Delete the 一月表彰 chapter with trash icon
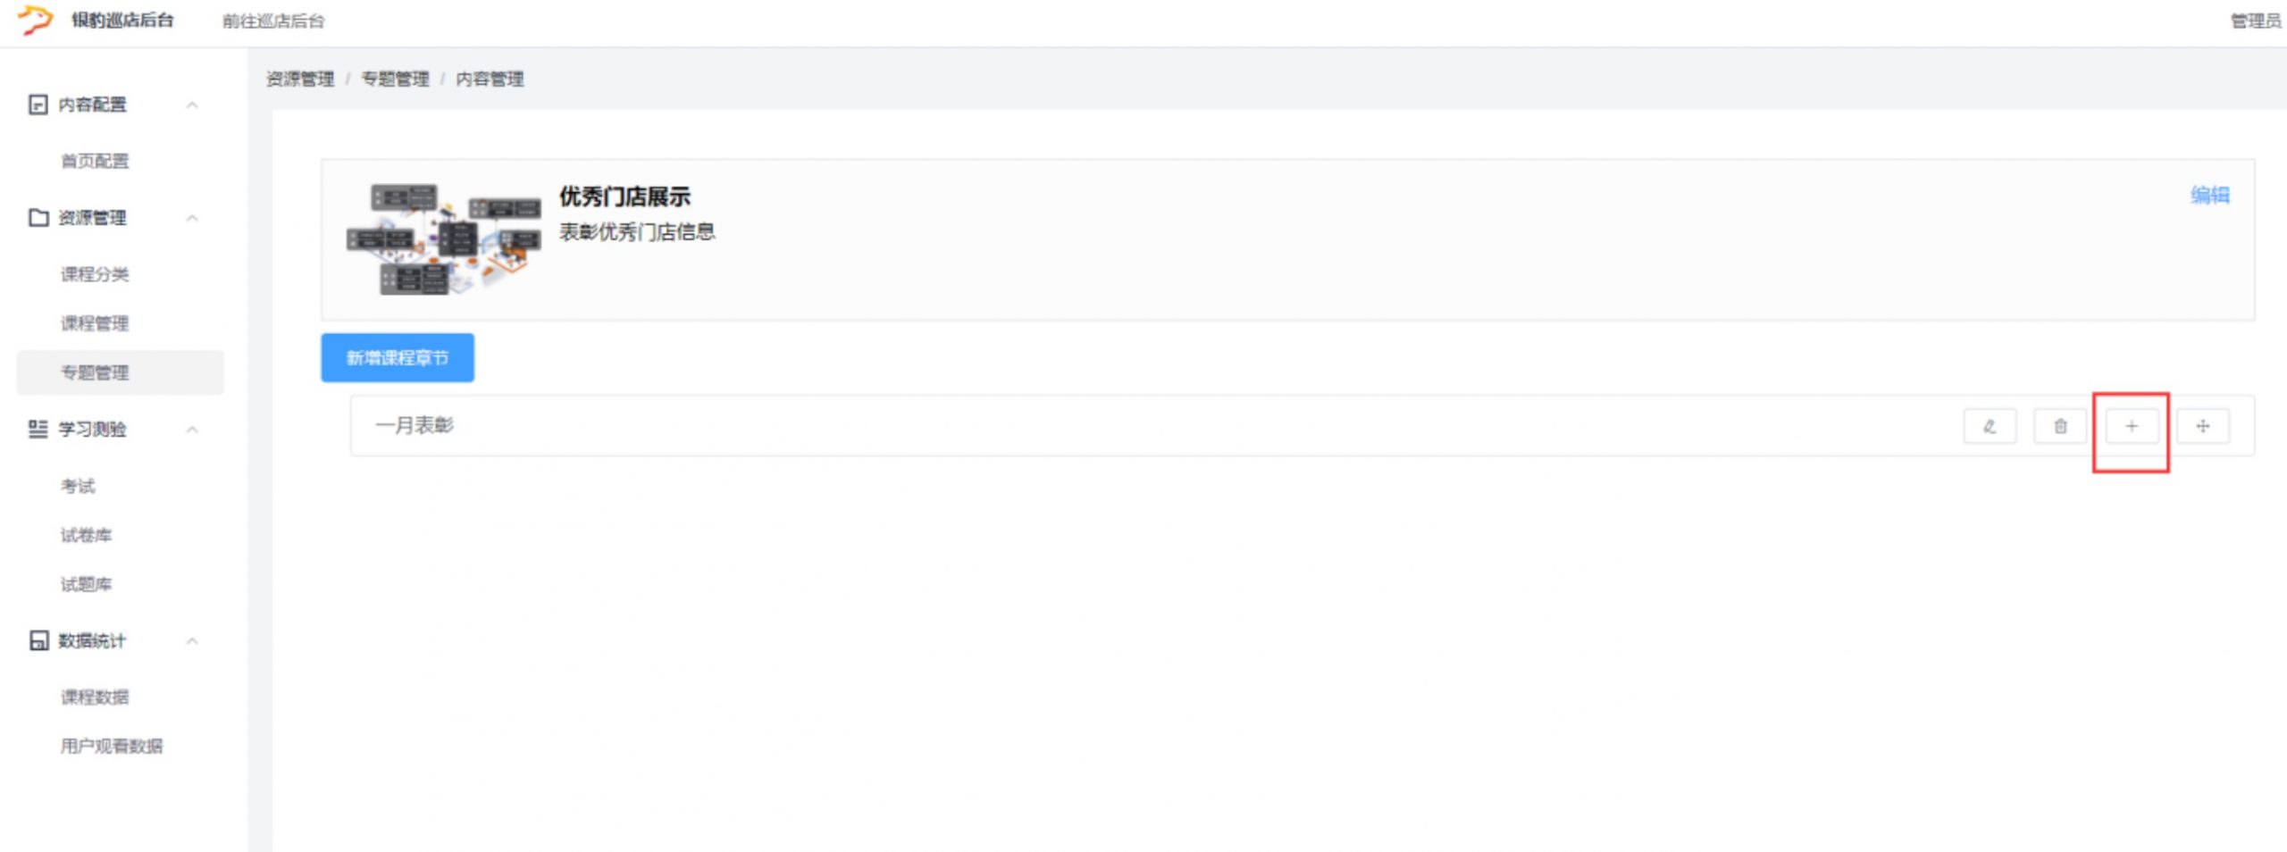2287x852 pixels. coord(2060,426)
